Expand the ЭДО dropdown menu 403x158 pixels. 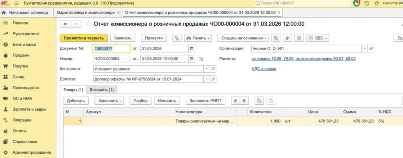point(317,38)
